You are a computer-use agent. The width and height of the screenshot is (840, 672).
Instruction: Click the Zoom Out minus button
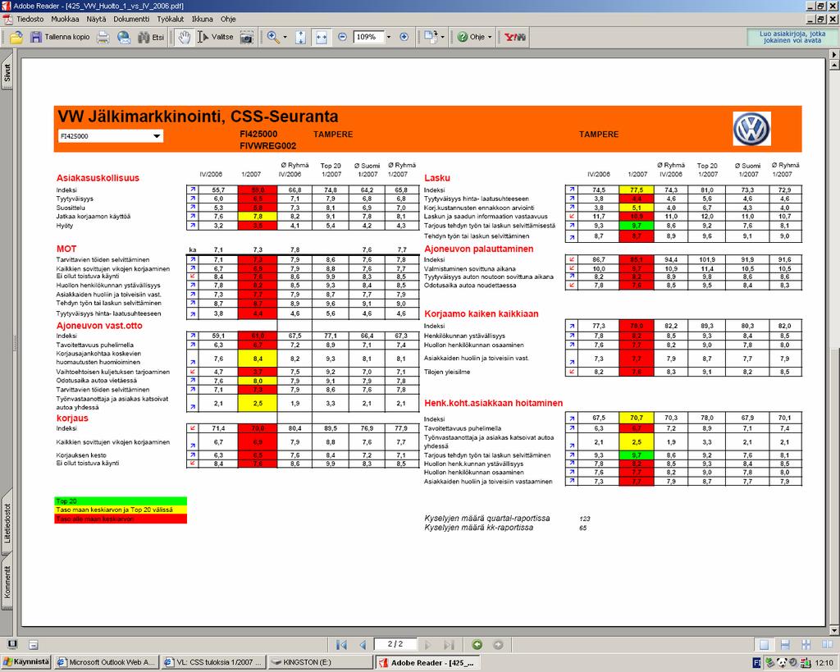[x=342, y=37]
